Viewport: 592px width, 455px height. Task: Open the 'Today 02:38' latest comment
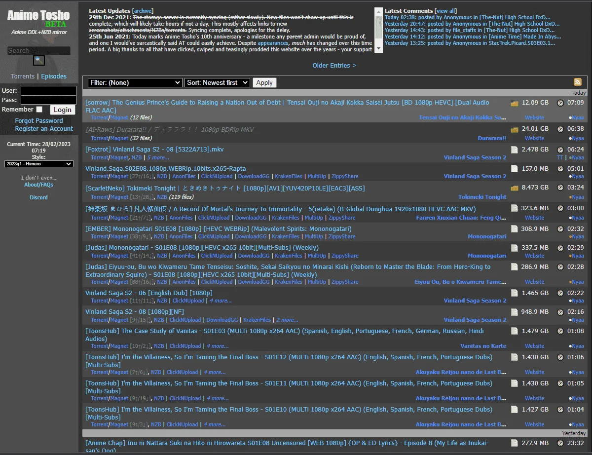467,17
